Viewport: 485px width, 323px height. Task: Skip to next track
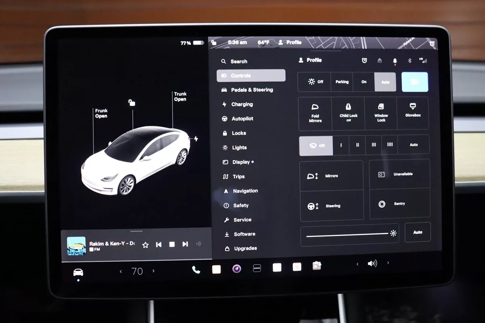(185, 244)
